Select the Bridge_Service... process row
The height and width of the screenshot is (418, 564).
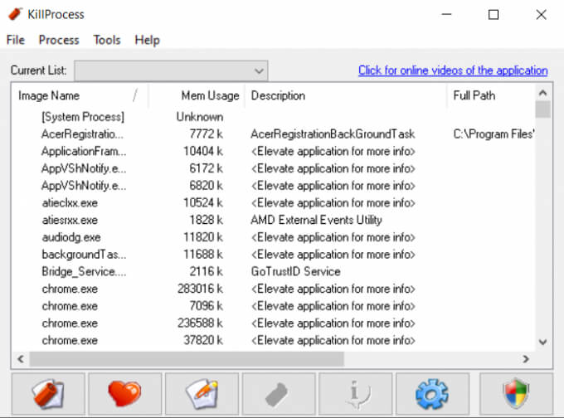[x=274, y=271]
